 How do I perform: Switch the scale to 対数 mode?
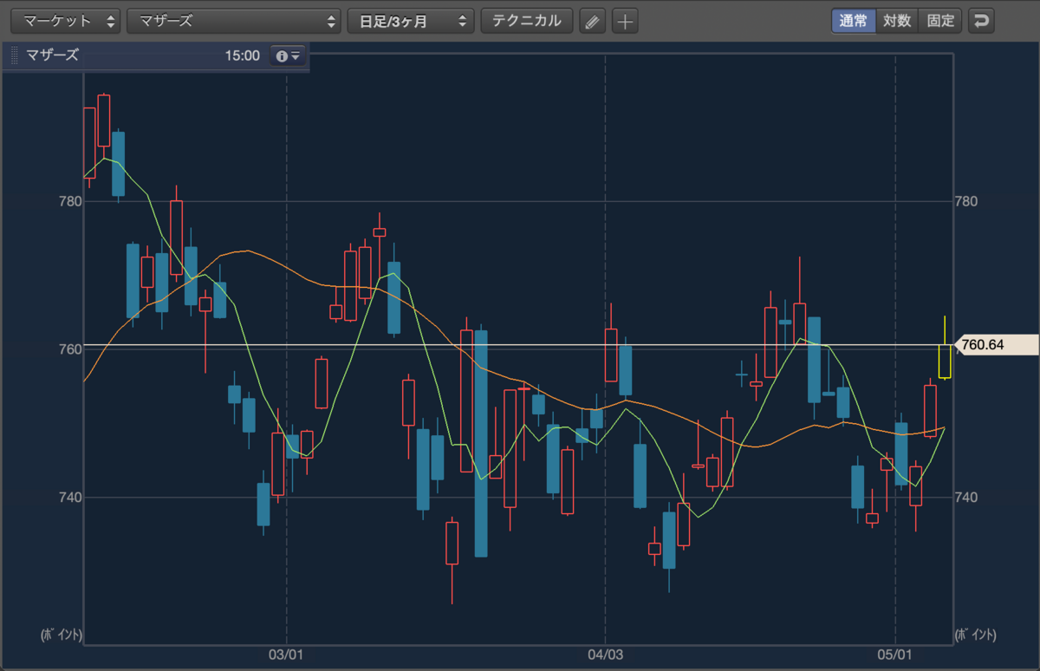(897, 21)
